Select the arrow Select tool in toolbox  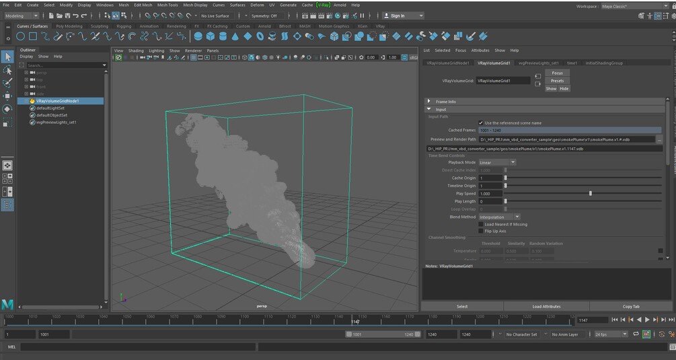point(7,57)
